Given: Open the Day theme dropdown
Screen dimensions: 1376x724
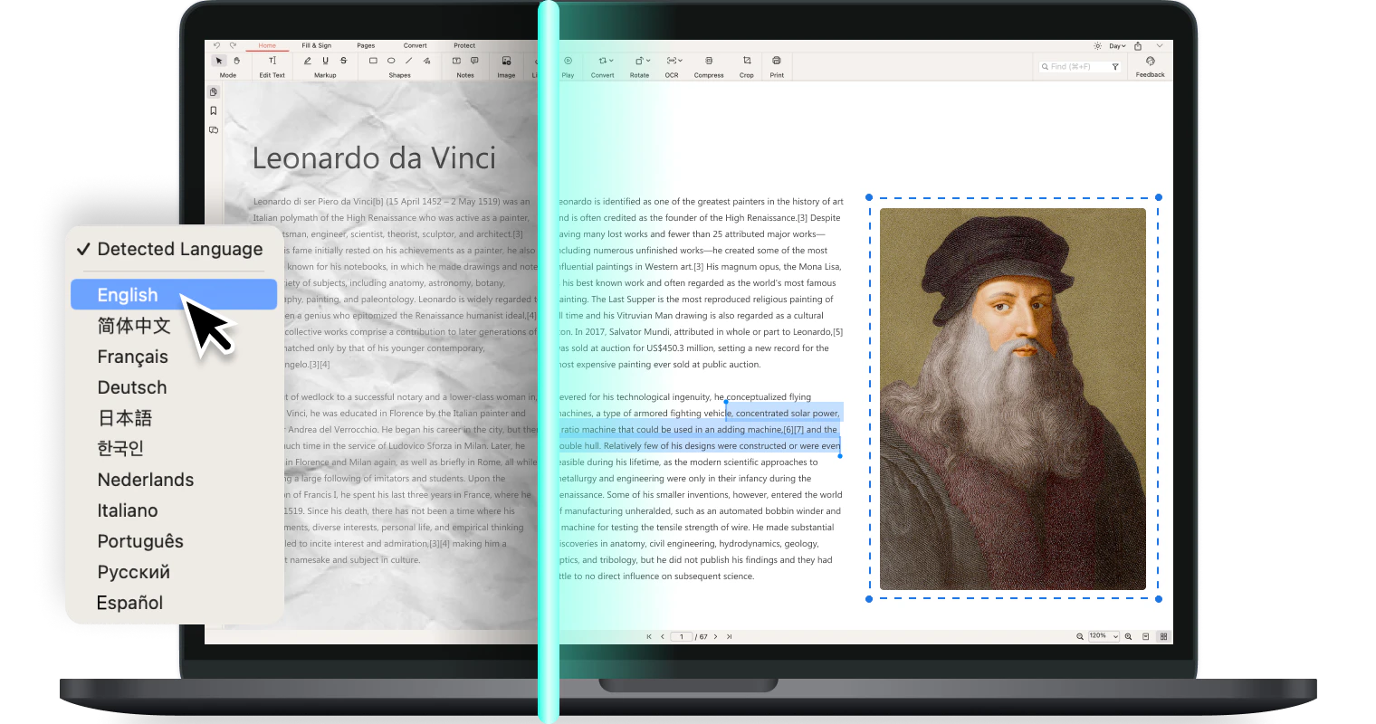Looking at the screenshot, I should [x=1117, y=45].
